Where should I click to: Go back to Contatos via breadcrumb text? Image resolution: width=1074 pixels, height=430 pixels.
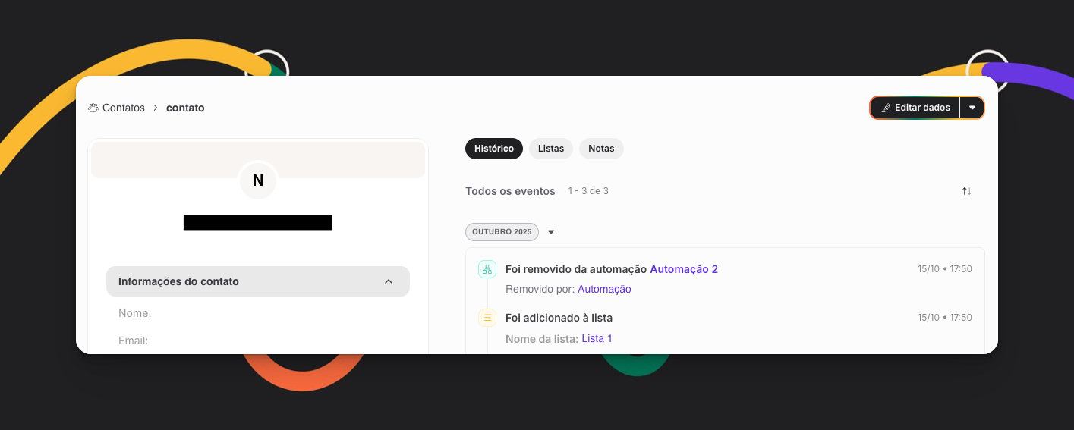[123, 108]
